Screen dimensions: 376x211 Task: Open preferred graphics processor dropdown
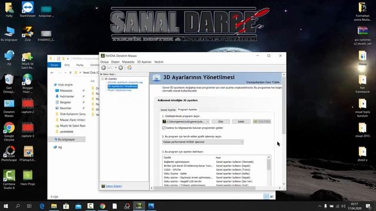(203, 142)
